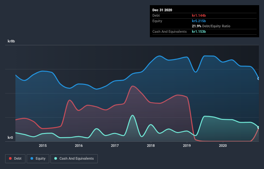Viewport: 264px width, 169px height.
Task: Click the kr1.144b debt value
Action: pos(199,15)
